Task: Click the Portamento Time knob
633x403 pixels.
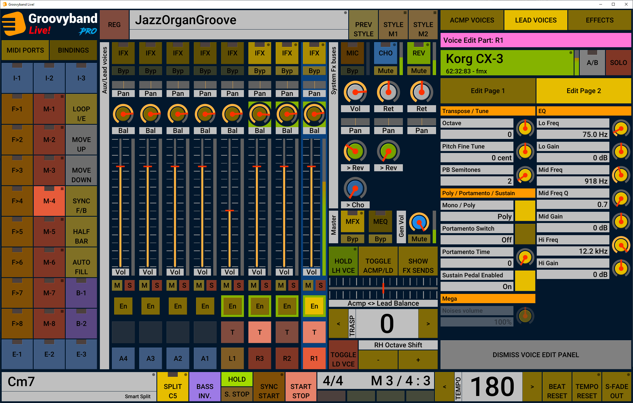Action: coord(525,257)
